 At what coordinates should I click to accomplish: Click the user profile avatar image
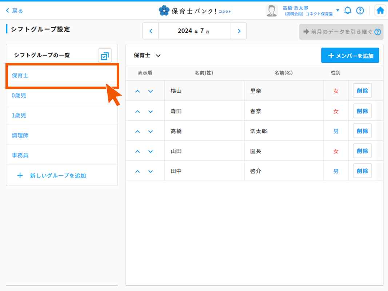tap(271, 10)
